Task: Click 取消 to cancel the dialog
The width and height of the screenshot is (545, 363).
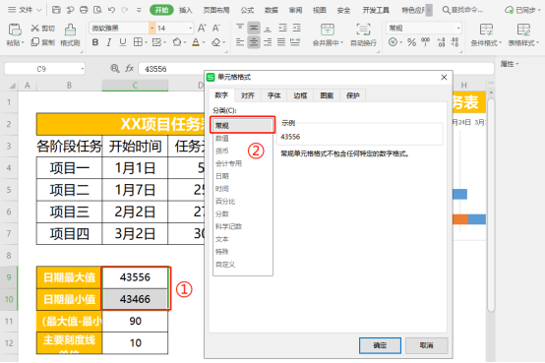Action: 427,345
